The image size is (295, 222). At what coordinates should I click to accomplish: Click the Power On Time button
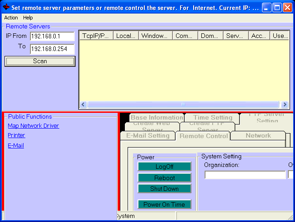click(164, 204)
